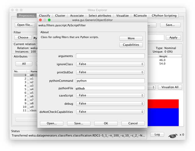Click the arguments text field
The image size is (195, 151).
(110, 56)
